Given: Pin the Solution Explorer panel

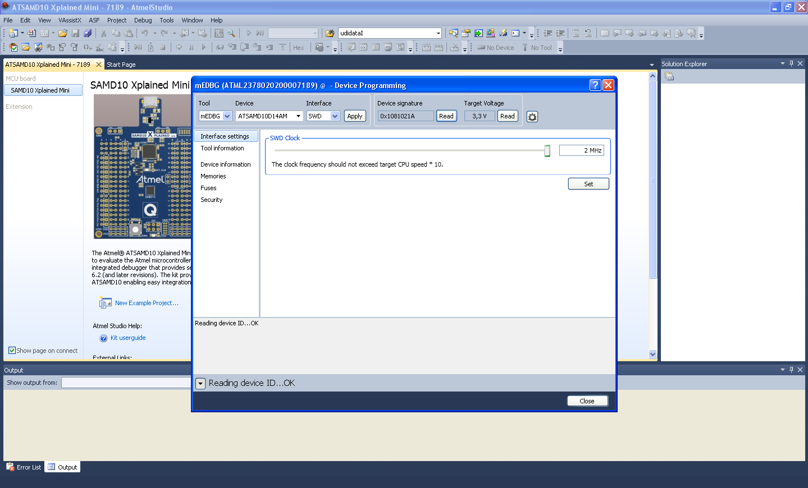Looking at the screenshot, I should click(791, 63).
